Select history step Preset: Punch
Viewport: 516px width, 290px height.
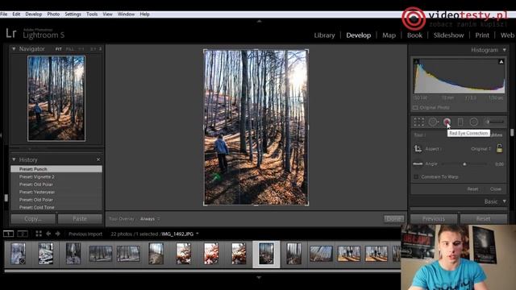click(x=56, y=169)
